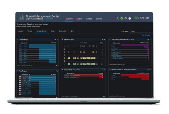The height and width of the screenshot is (114, 169).
Task: Click the green check deployment status icon
Action: coord(121,18)
